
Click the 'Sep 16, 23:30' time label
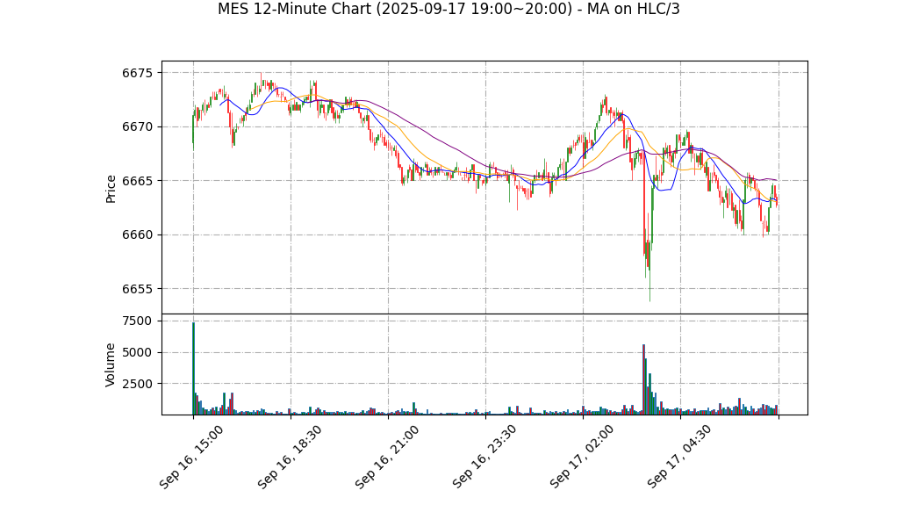click(484, 457)
